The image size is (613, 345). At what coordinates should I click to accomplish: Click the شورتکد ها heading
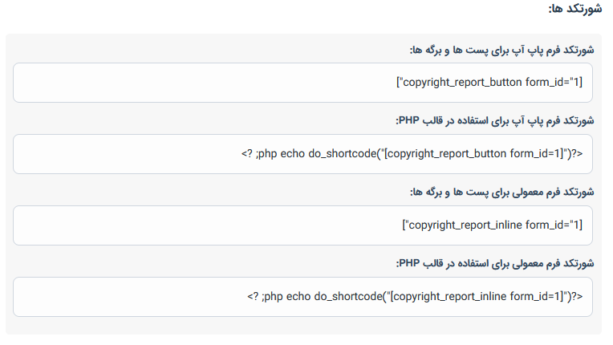click(x=574, y=9)
